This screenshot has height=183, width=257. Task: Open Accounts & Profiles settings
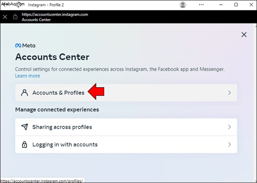point(126,93)
